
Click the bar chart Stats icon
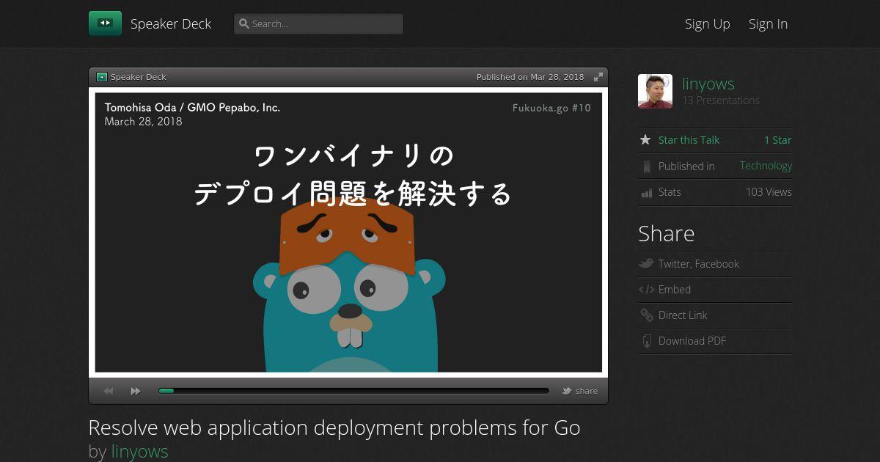coord(646,193)
